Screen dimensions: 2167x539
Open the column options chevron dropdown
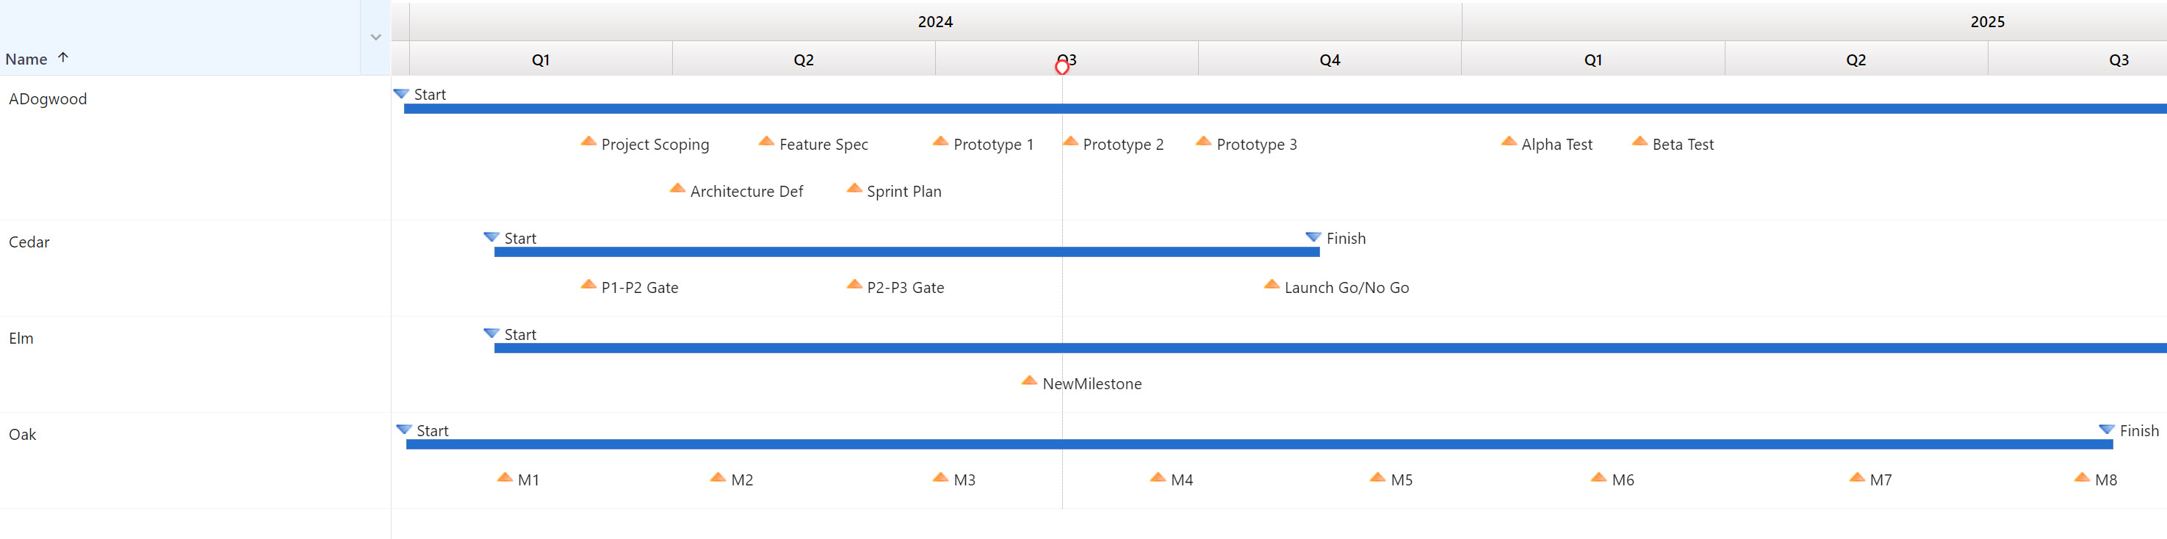click(376, 37)
